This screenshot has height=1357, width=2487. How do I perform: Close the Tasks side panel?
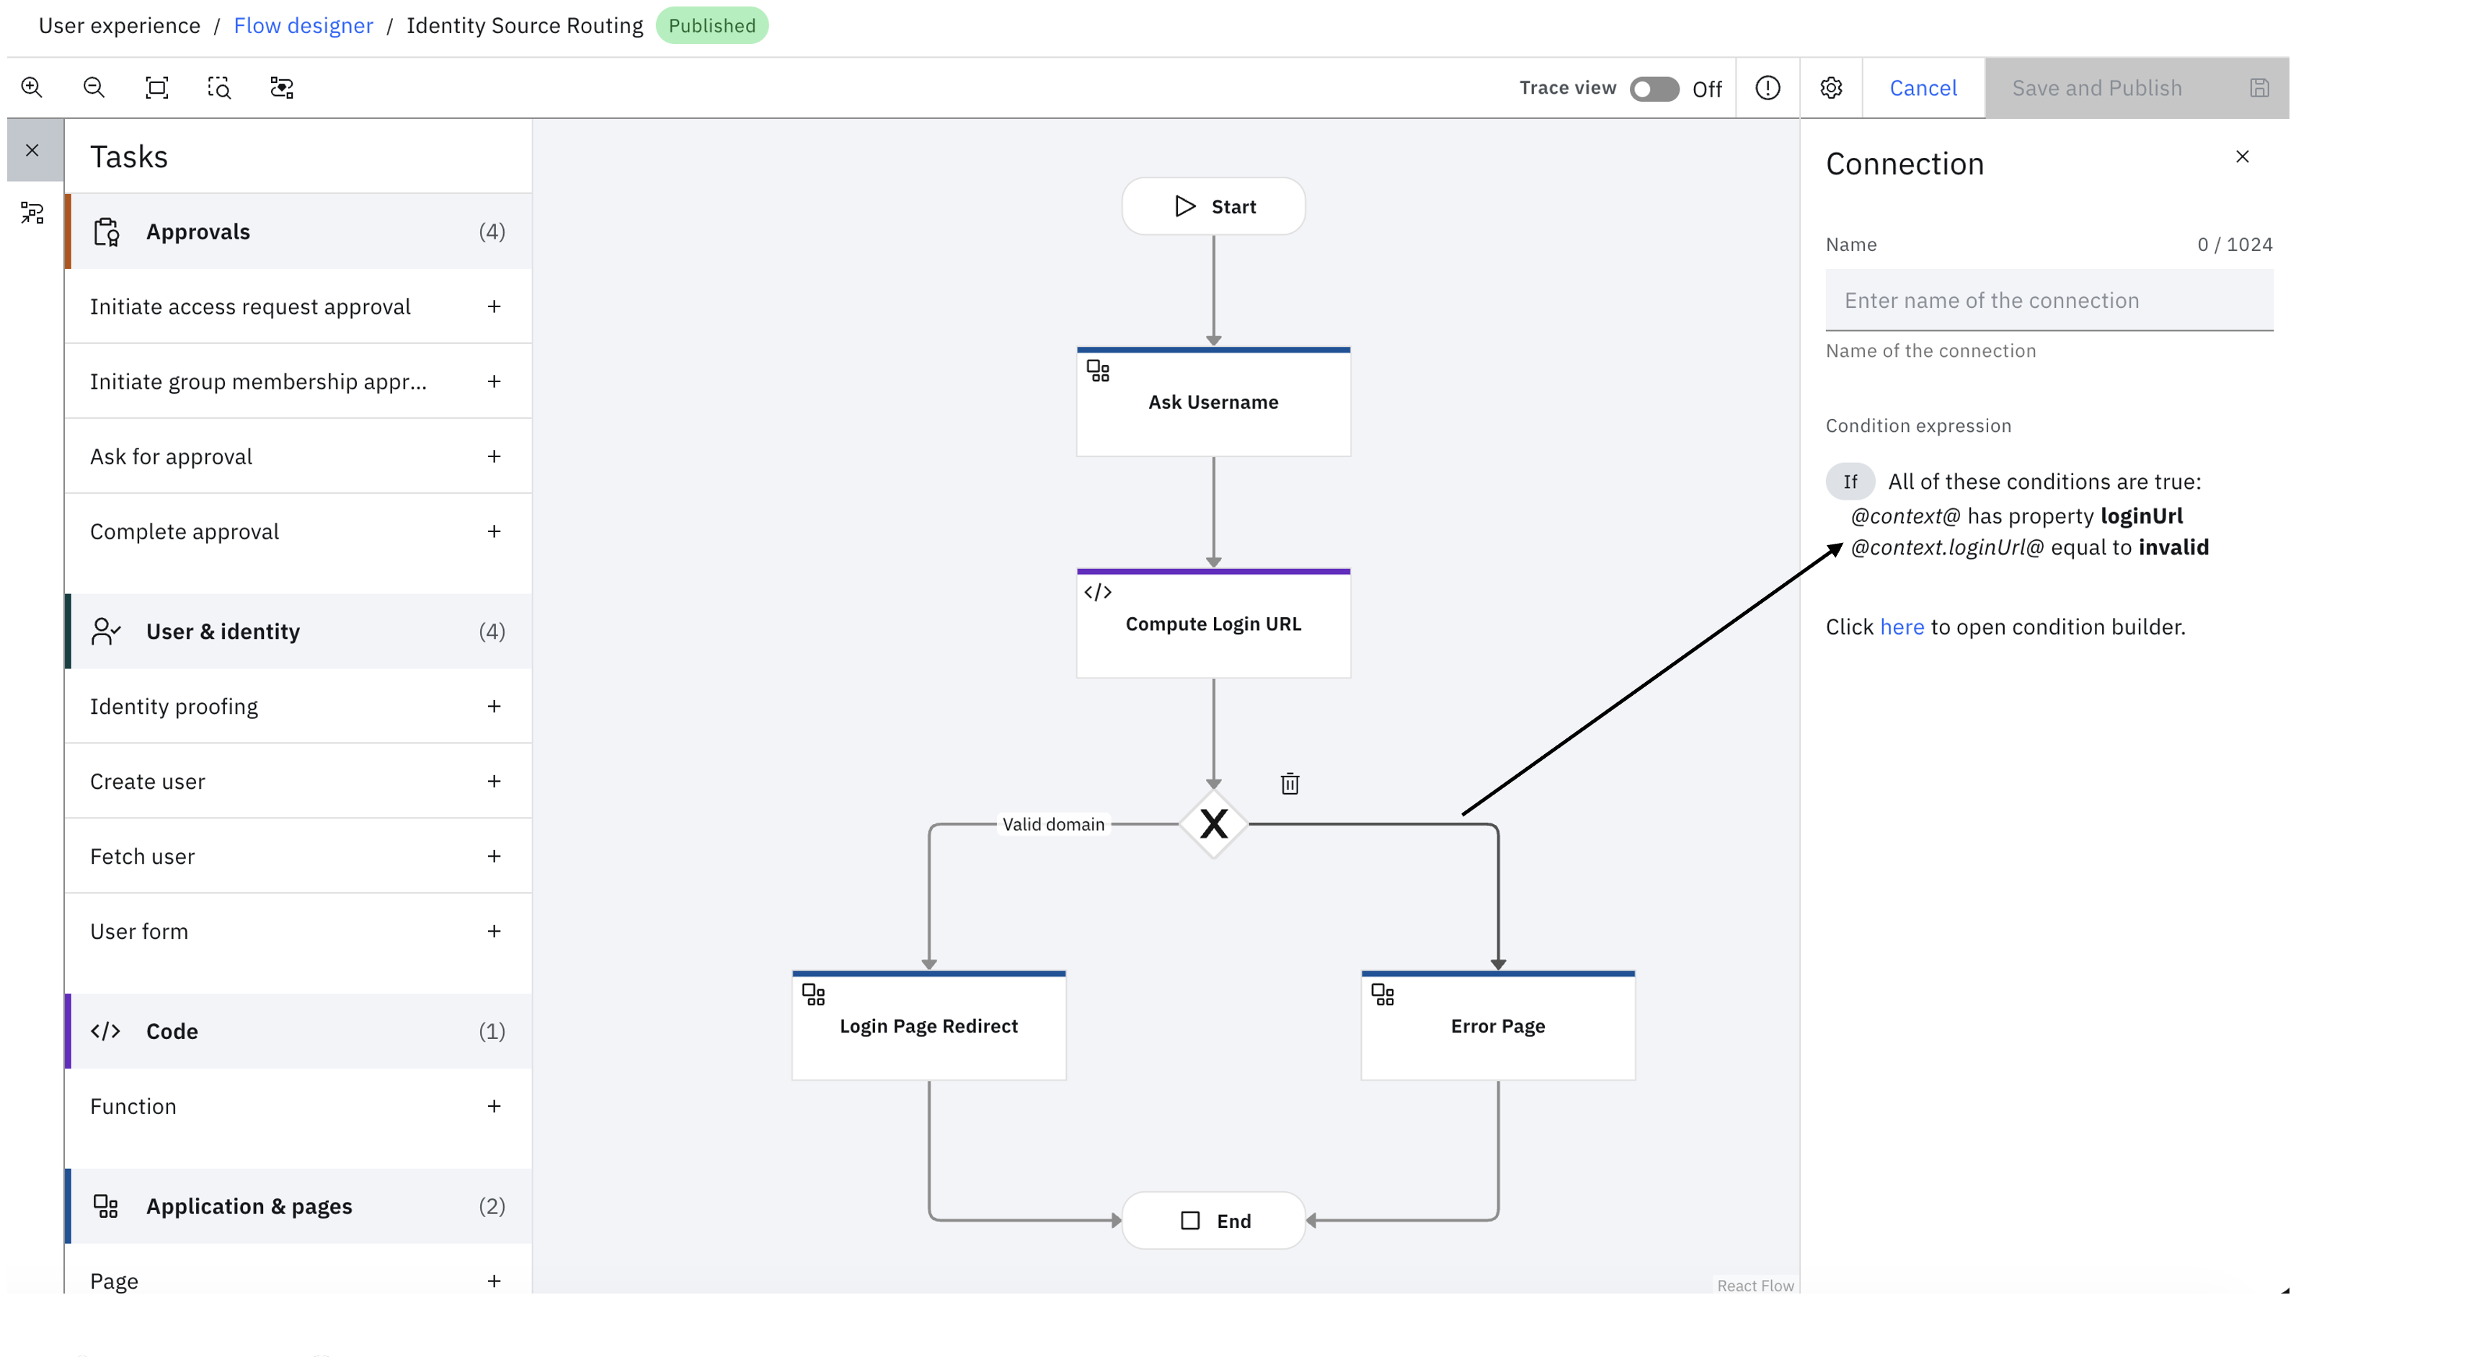click(x=33, y=150)
